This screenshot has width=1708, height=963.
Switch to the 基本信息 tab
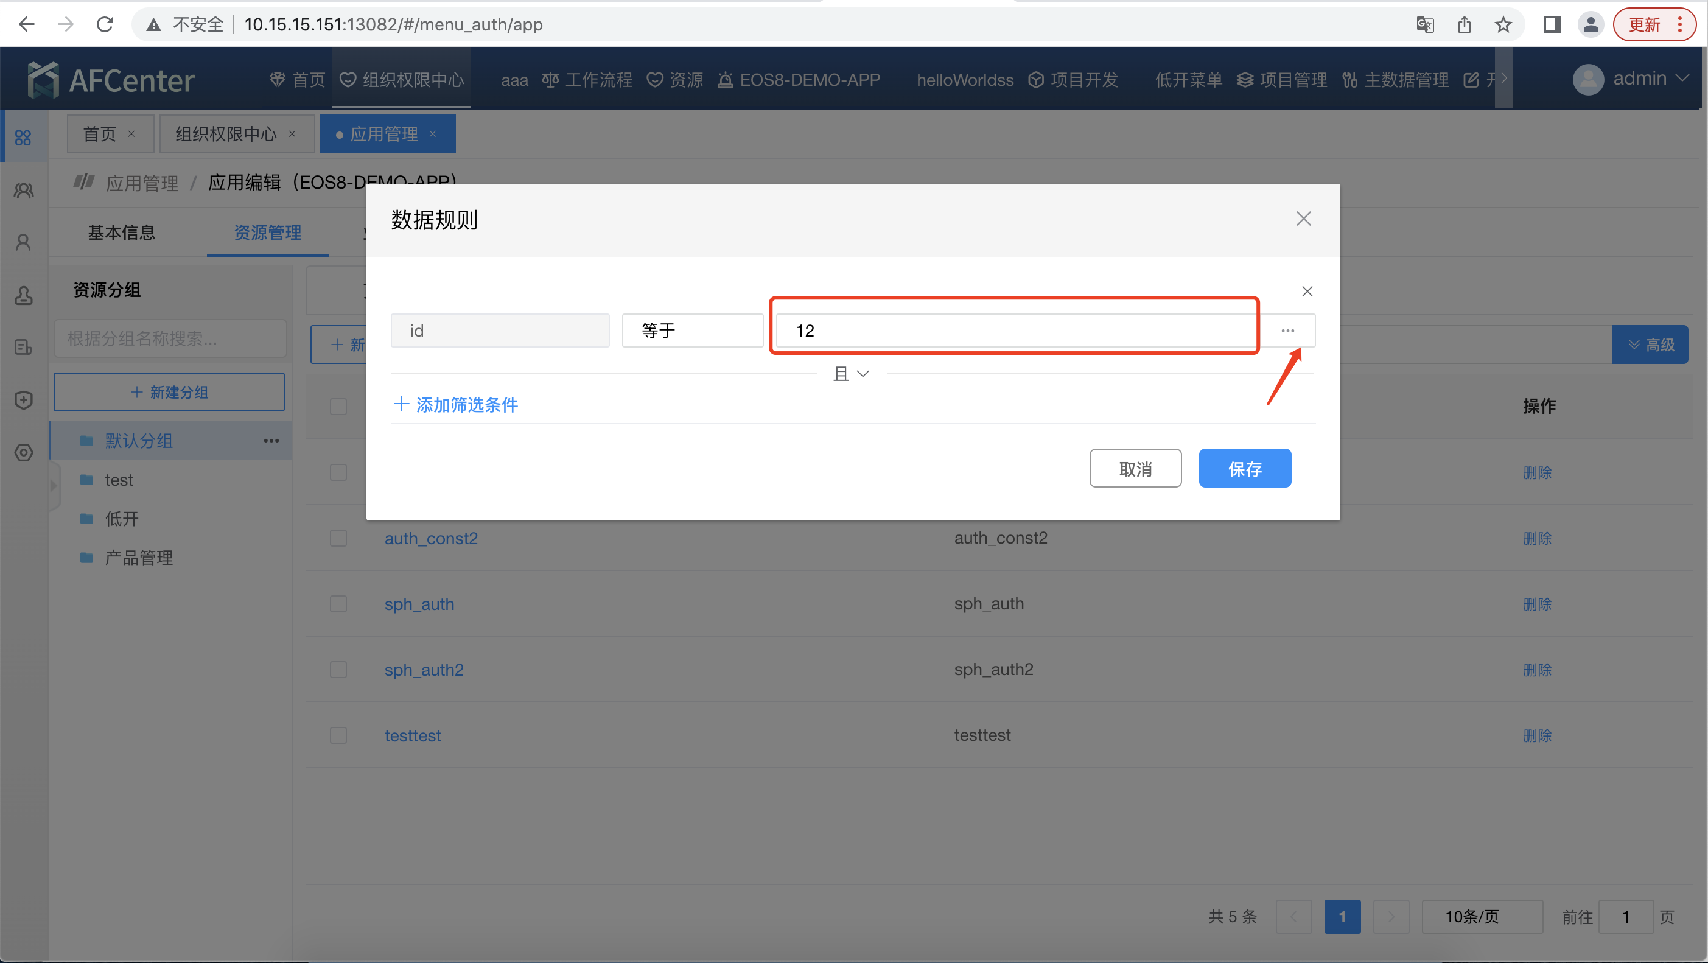pyautogui.click(x=121, y=233)
